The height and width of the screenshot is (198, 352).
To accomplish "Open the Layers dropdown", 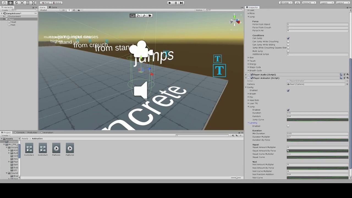I will pos(327,3).
